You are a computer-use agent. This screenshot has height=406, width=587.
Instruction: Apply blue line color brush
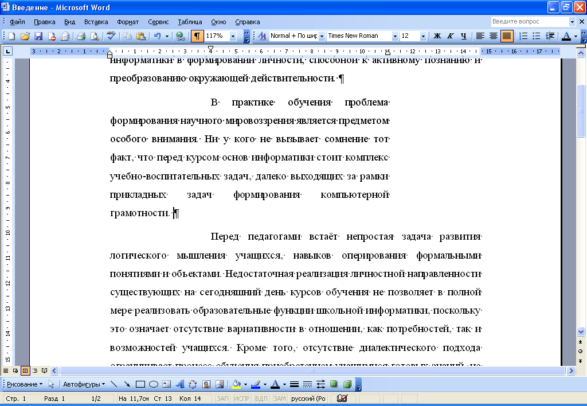coord(256,384)
